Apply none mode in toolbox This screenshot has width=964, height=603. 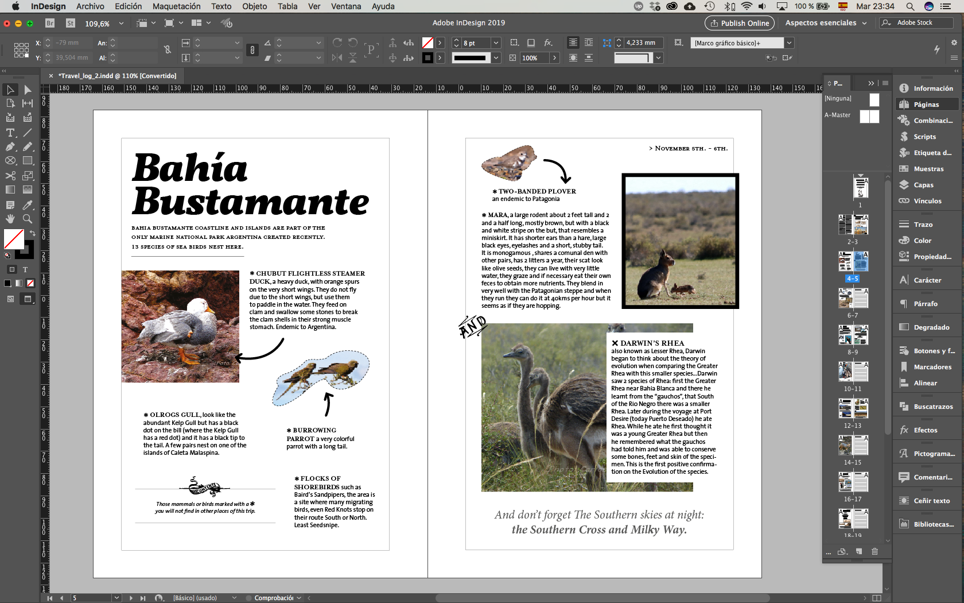coord(30,283)
